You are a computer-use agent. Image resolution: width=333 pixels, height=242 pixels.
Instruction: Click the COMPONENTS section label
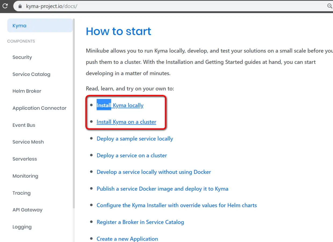[x=21, y=41]
